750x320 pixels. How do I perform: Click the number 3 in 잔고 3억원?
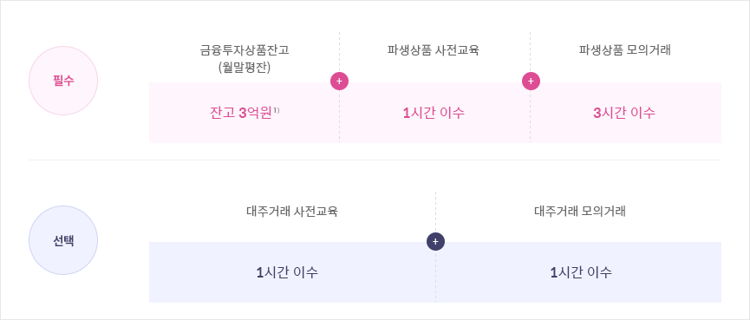coord(242,113)
